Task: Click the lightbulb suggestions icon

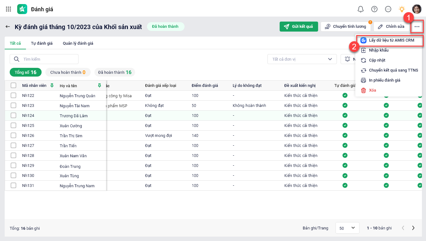Action: coord(402,9)
